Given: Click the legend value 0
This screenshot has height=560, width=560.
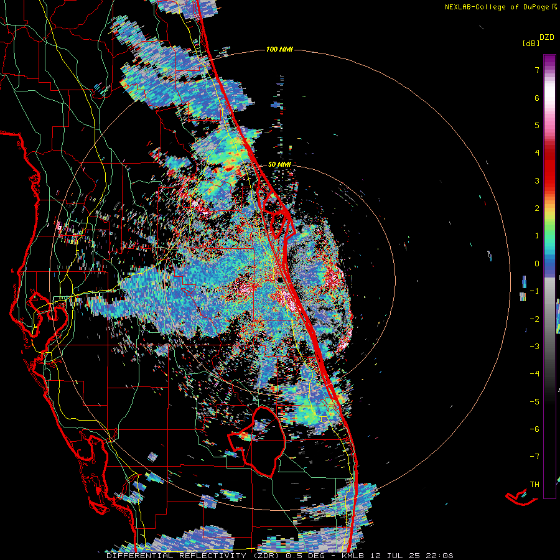Looking at the screenshot, I should [537, 264].
